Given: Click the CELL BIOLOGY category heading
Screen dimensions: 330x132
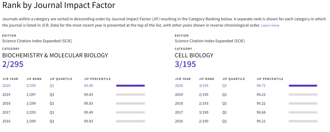Looking at the screenshot, I should 194,55.
